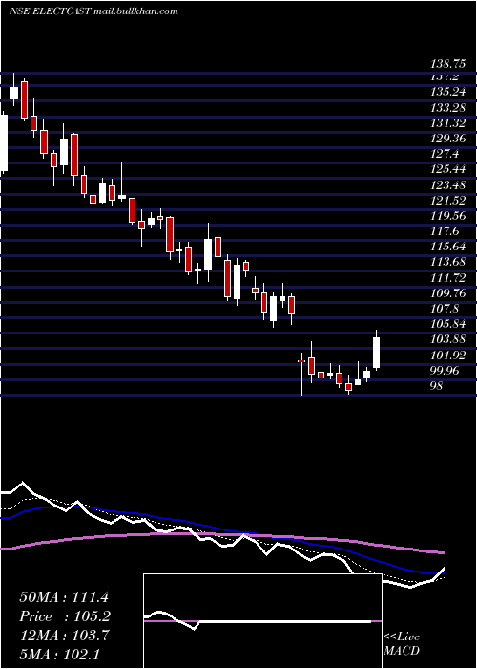Click the 127.4 price axis label
The width and height of the screenshot is (477, 669).
click(x=445, y=154)
